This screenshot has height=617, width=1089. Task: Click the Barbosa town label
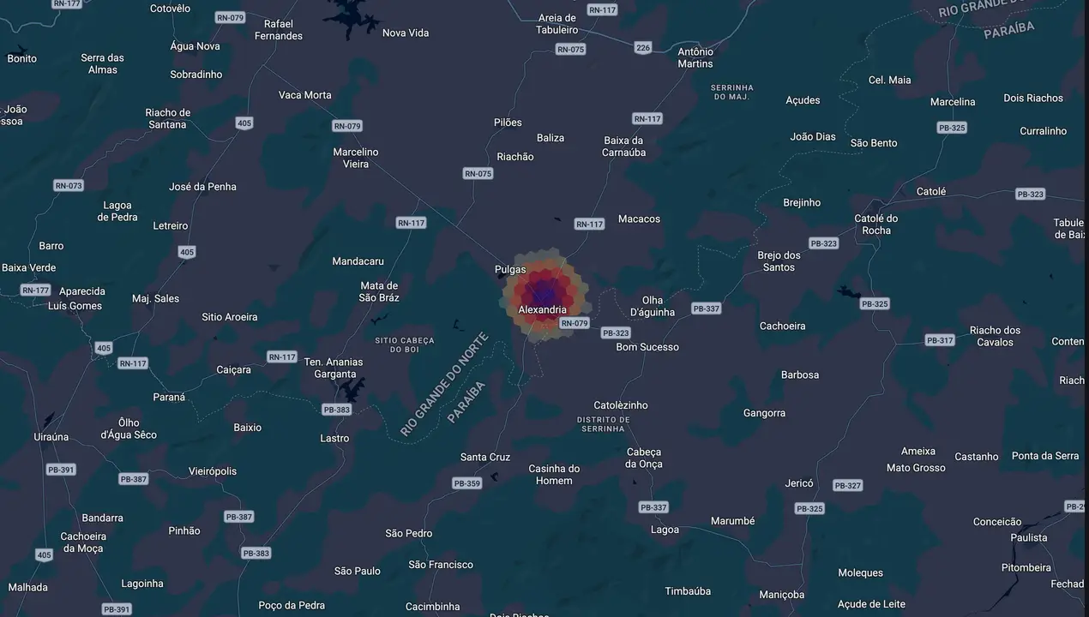(x=800, y=374)
